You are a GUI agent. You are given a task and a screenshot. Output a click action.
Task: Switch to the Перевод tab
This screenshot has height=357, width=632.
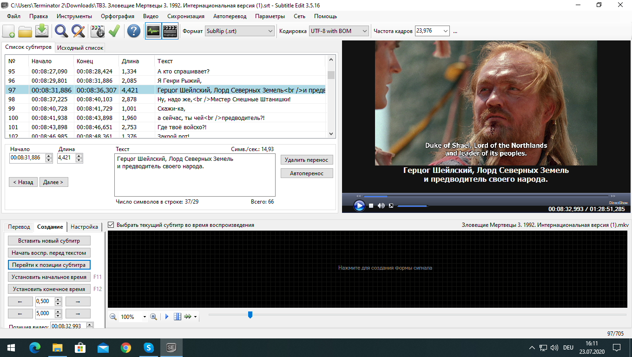[x=19, y=227]
